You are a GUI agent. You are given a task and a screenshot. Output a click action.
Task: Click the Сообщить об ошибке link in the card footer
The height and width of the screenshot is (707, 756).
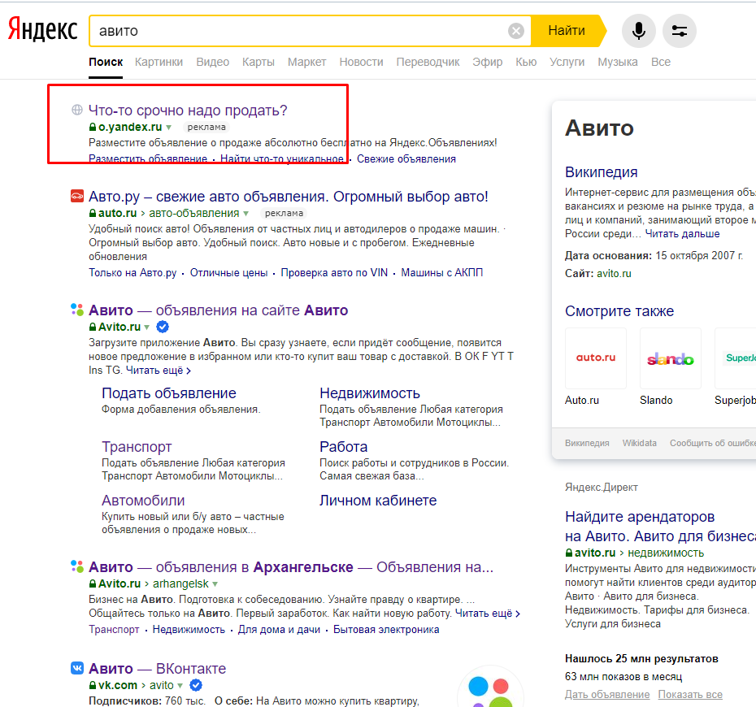(713, 443)
